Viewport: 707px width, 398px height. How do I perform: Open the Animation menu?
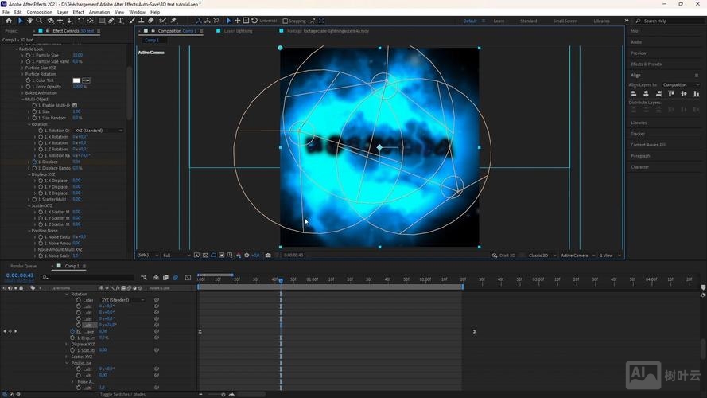99,12
